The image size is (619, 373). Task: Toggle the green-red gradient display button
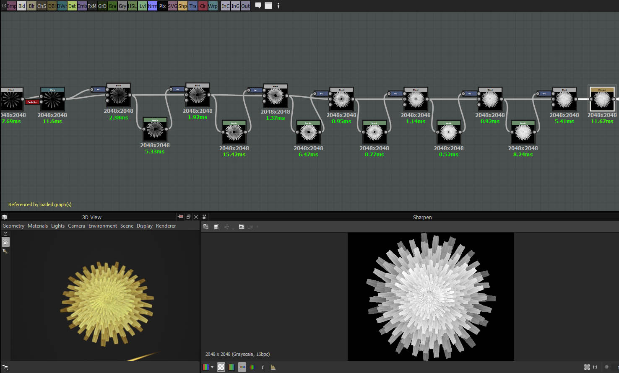(231, 367)
